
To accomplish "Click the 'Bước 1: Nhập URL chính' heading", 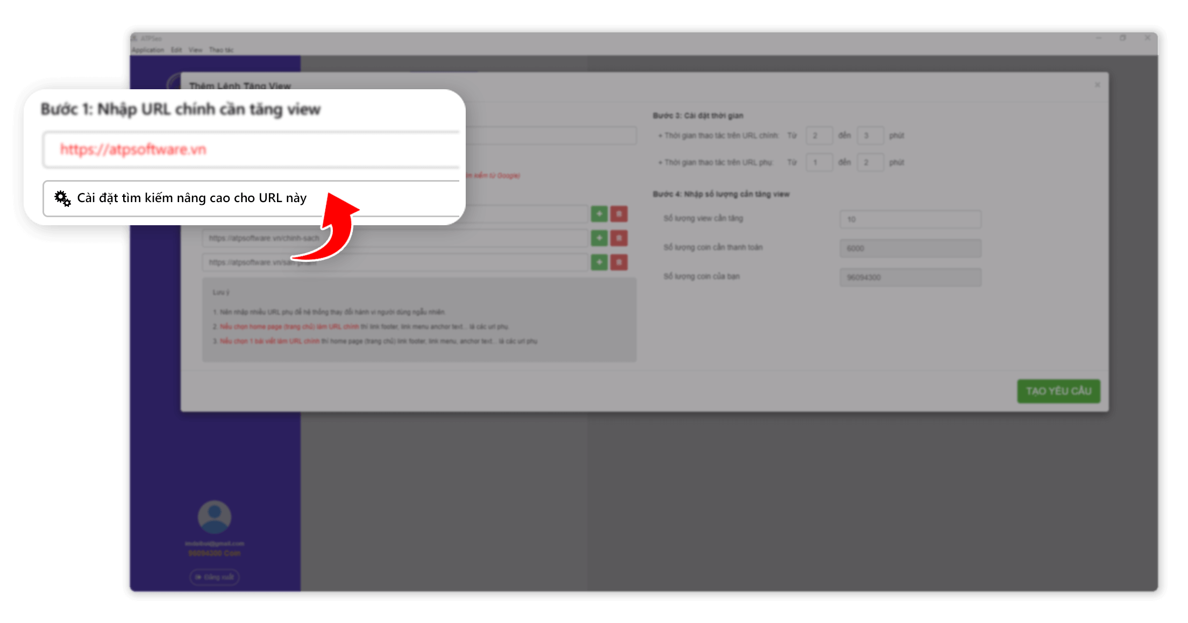I will pyautogui.click(x=181, y=109).
